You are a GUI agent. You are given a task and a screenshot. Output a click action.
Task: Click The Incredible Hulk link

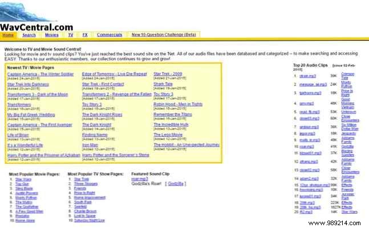tap(171, 125)
